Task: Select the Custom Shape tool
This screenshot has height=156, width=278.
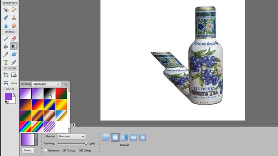Action: point(14,54)
